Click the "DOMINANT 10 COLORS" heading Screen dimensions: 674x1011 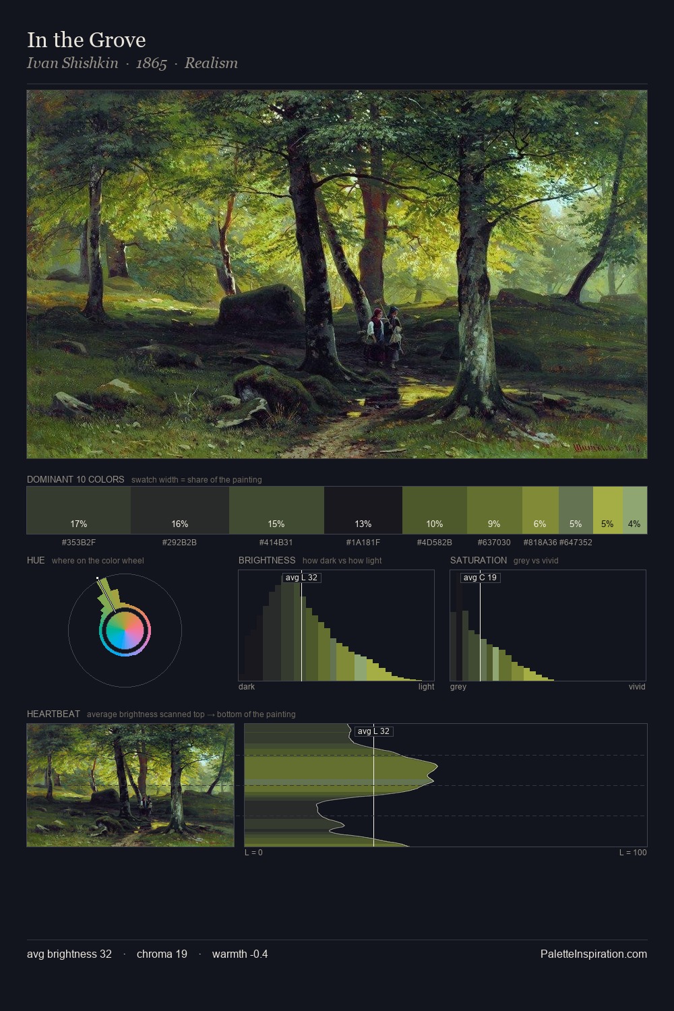75,480
